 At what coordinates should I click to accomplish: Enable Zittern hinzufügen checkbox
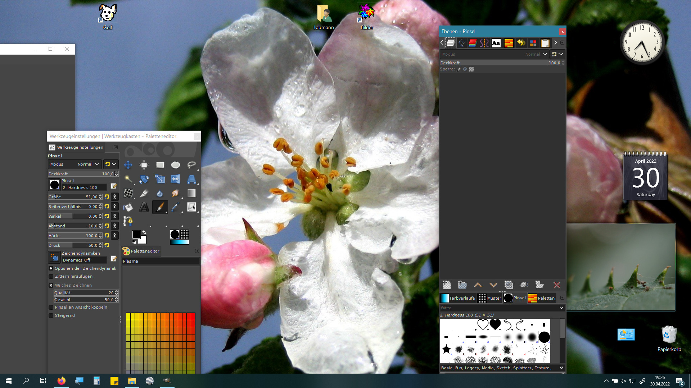pyautogui.click(x=51, y=276)
